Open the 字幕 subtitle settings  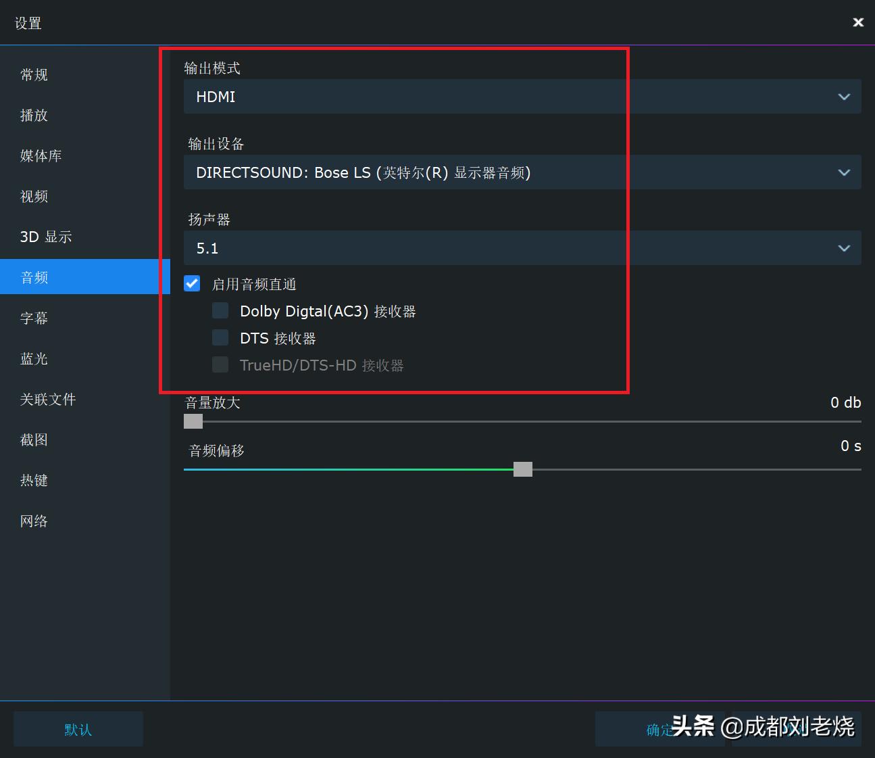pyautogui.click(x=33, y=318)
